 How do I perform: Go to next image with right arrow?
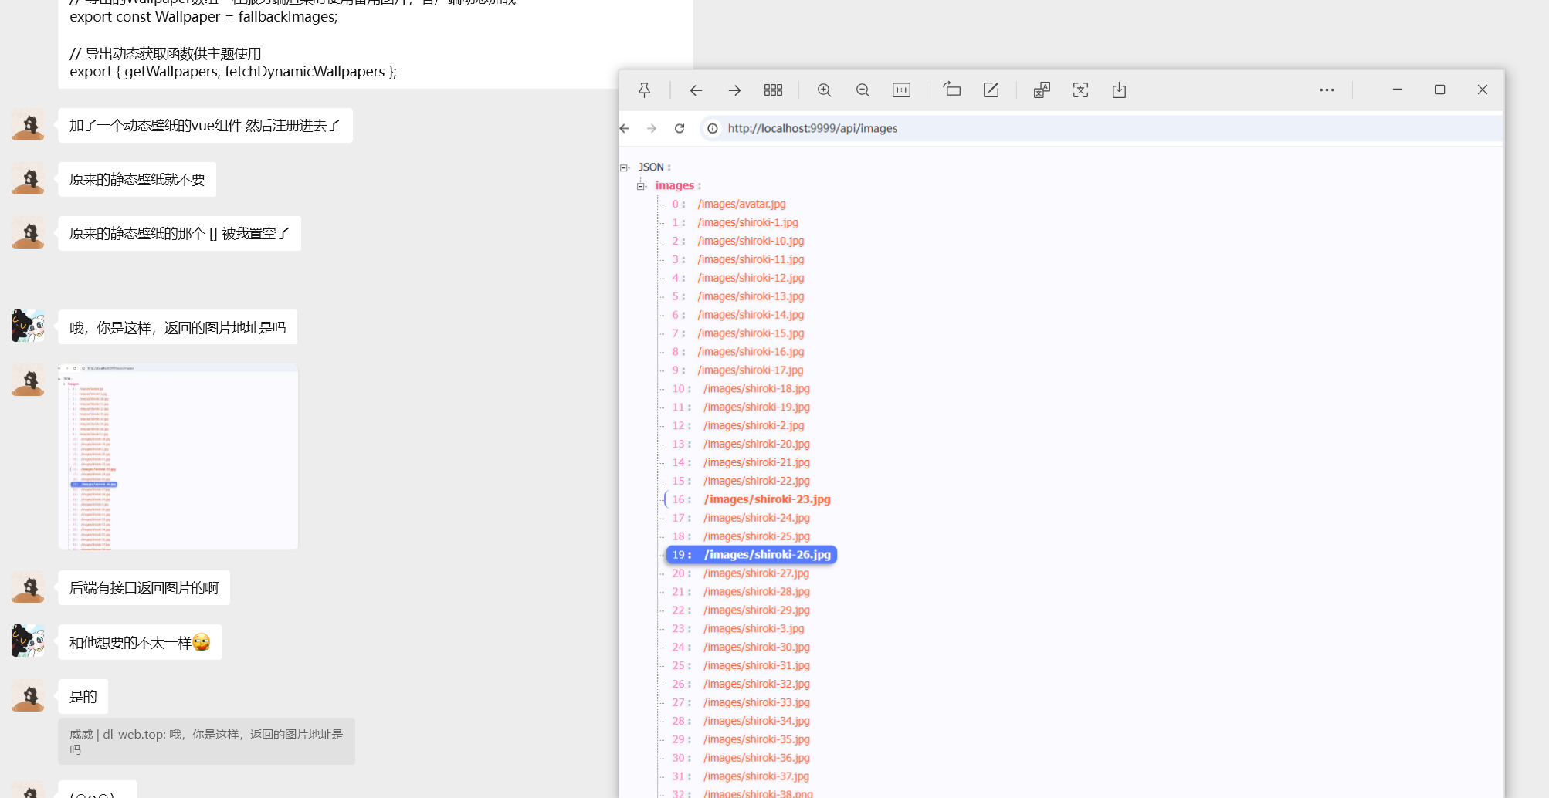point(734,90)
